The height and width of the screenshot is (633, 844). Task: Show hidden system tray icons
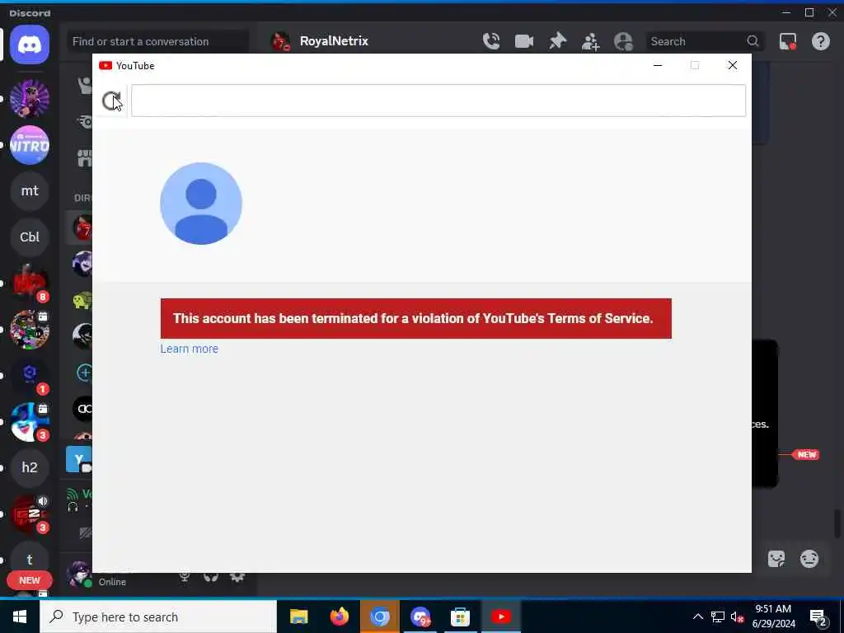[x=697, y=617]
